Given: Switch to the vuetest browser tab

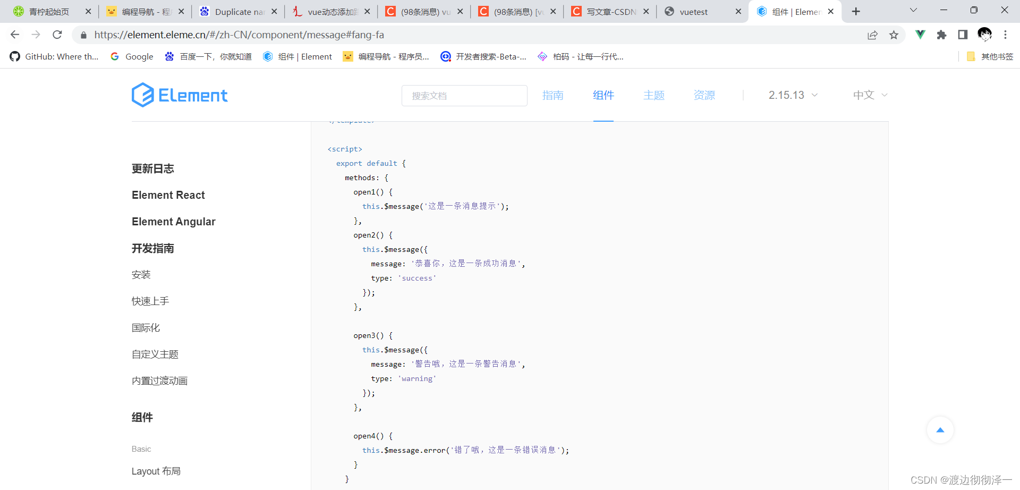Looking at the screenshot, I should pyautogui.click(x=694, y=11).
